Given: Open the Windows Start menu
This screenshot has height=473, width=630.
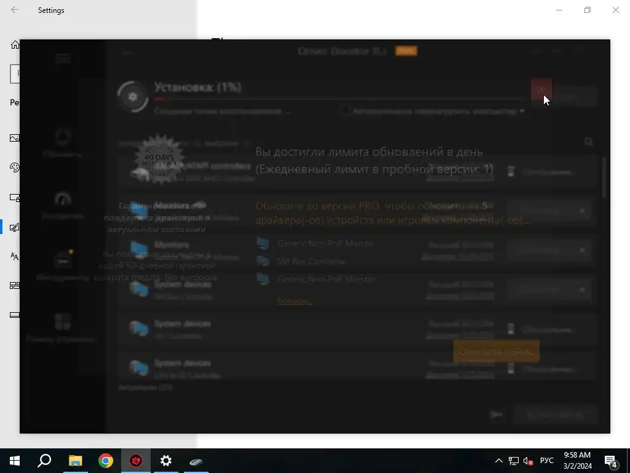Looking at the screenshot, I should click(15, 461).
